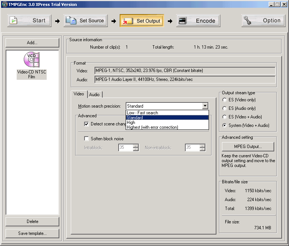
Task: Enable the Soften block noise checkbox
Action: point(87,139)
